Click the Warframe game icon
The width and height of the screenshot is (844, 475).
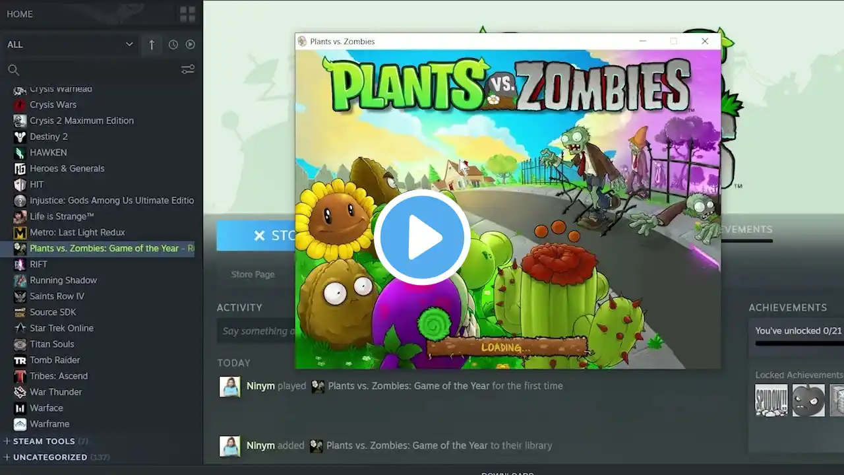(x=20, y=424)
